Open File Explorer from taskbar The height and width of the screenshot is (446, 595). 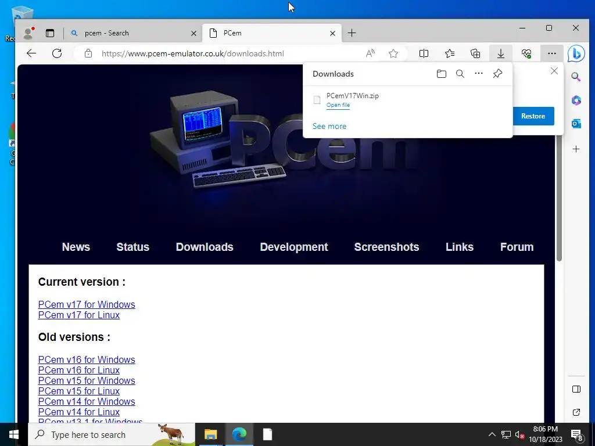coord(210,434)
